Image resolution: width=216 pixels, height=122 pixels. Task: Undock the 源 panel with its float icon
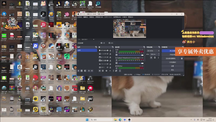click(x=113, y=47)
